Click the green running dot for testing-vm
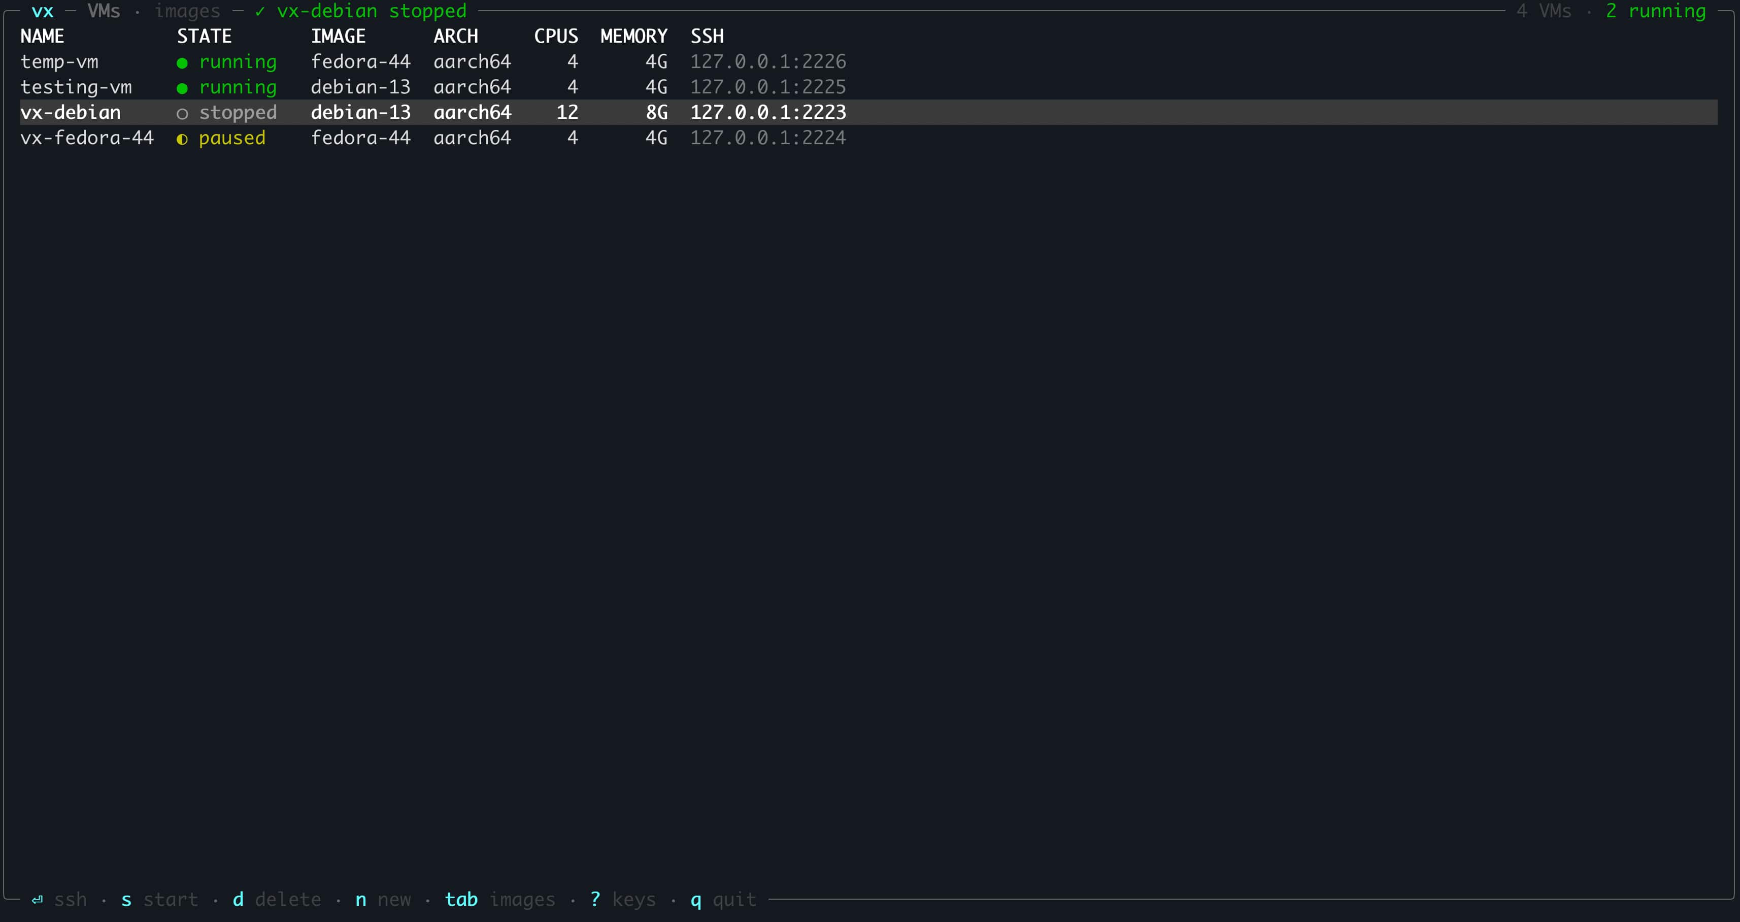1740x922 pixels. point(182,88)
